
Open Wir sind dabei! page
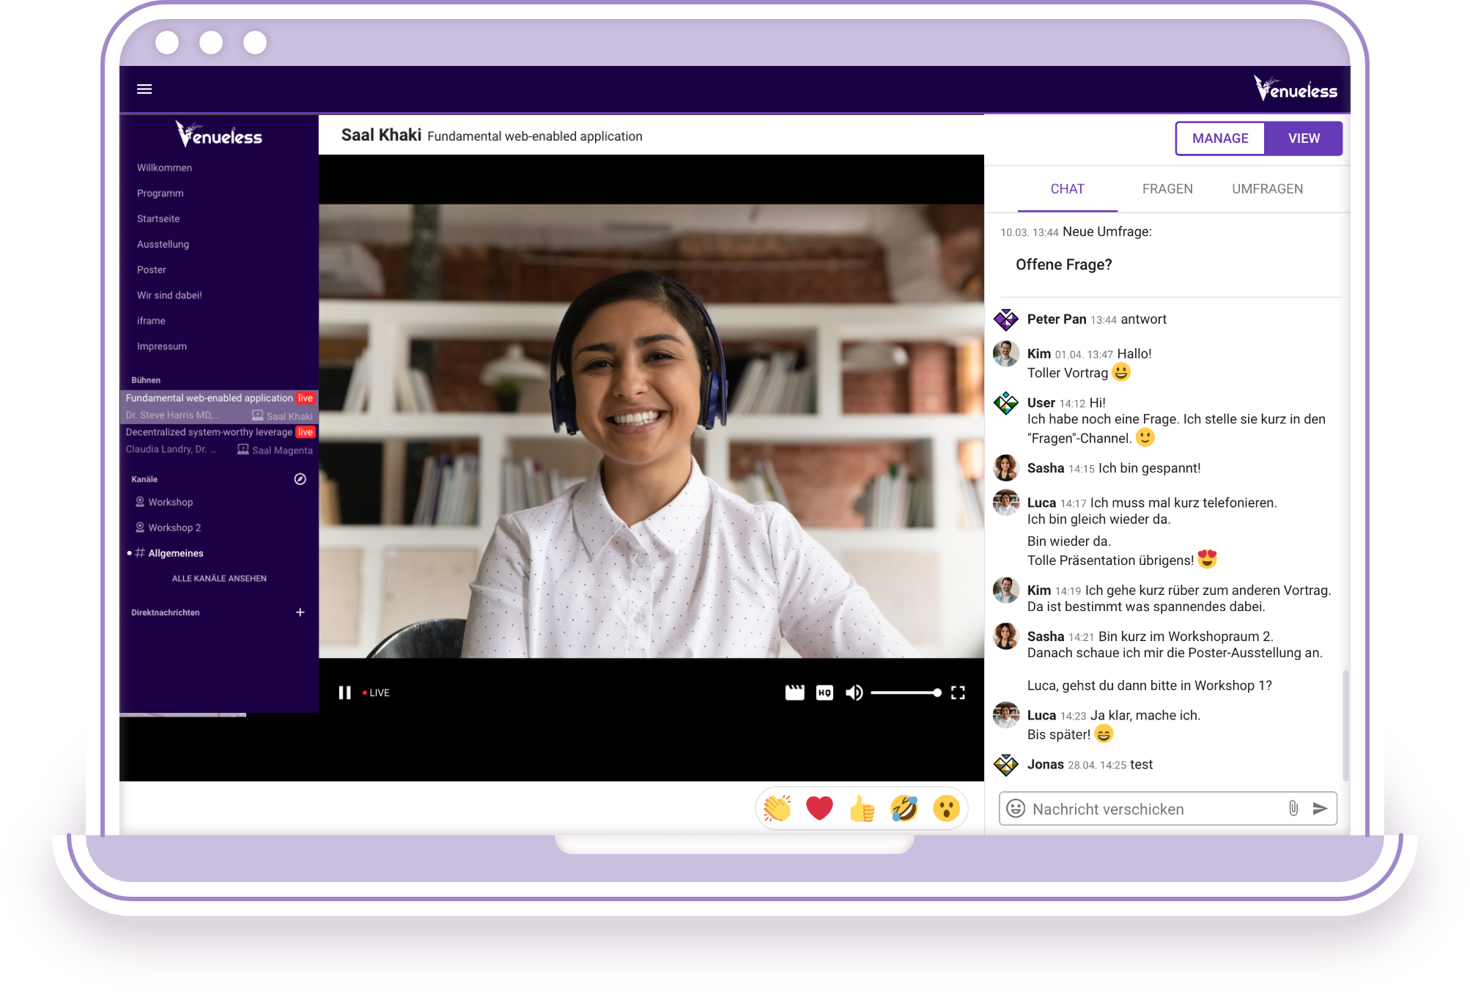[169, 295]
